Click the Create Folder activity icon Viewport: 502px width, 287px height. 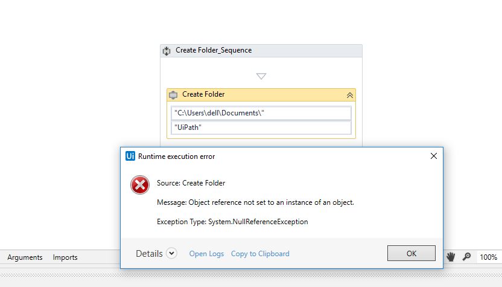[x=173, y=95]
